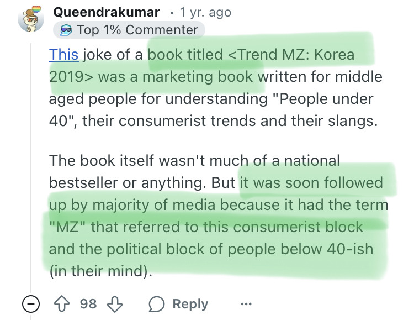The height and width of the screenshot is (320, 414).
Task: Click the speech bubble reply icon
Action: coord(156,304)
